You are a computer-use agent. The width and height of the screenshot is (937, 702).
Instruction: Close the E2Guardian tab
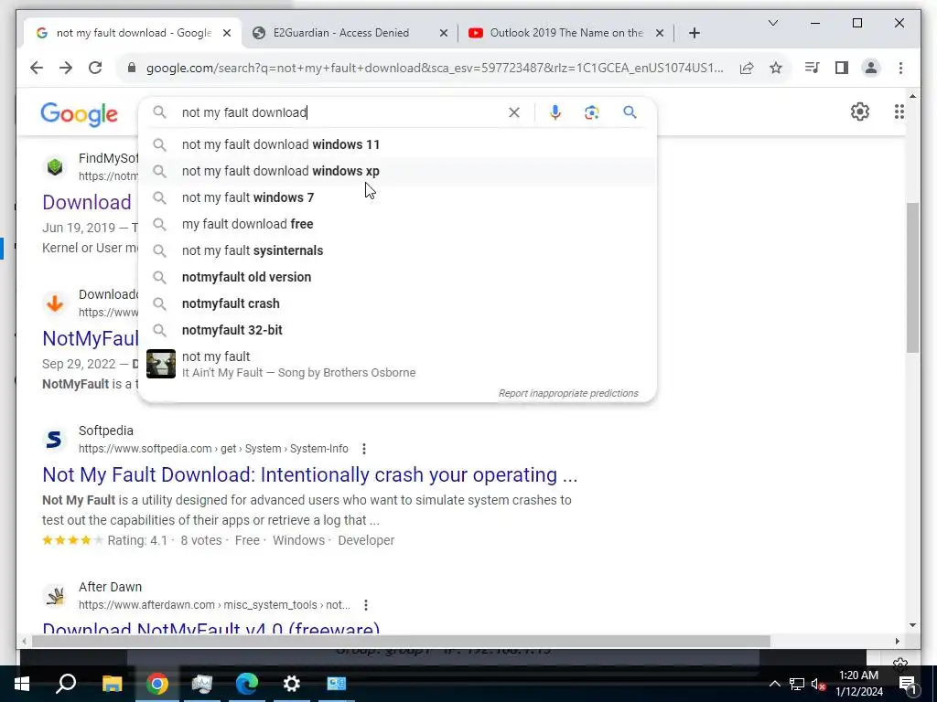[444, 33]
